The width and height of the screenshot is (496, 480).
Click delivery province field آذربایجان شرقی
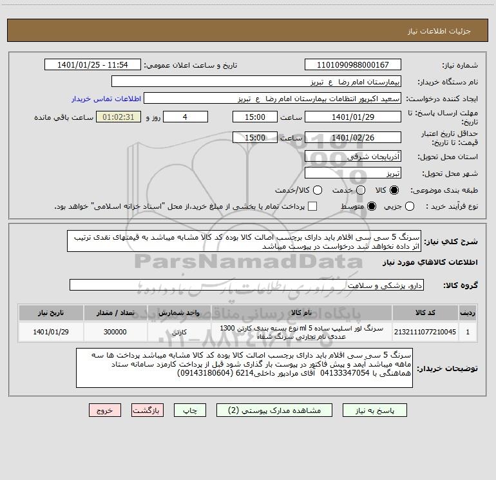353,156
